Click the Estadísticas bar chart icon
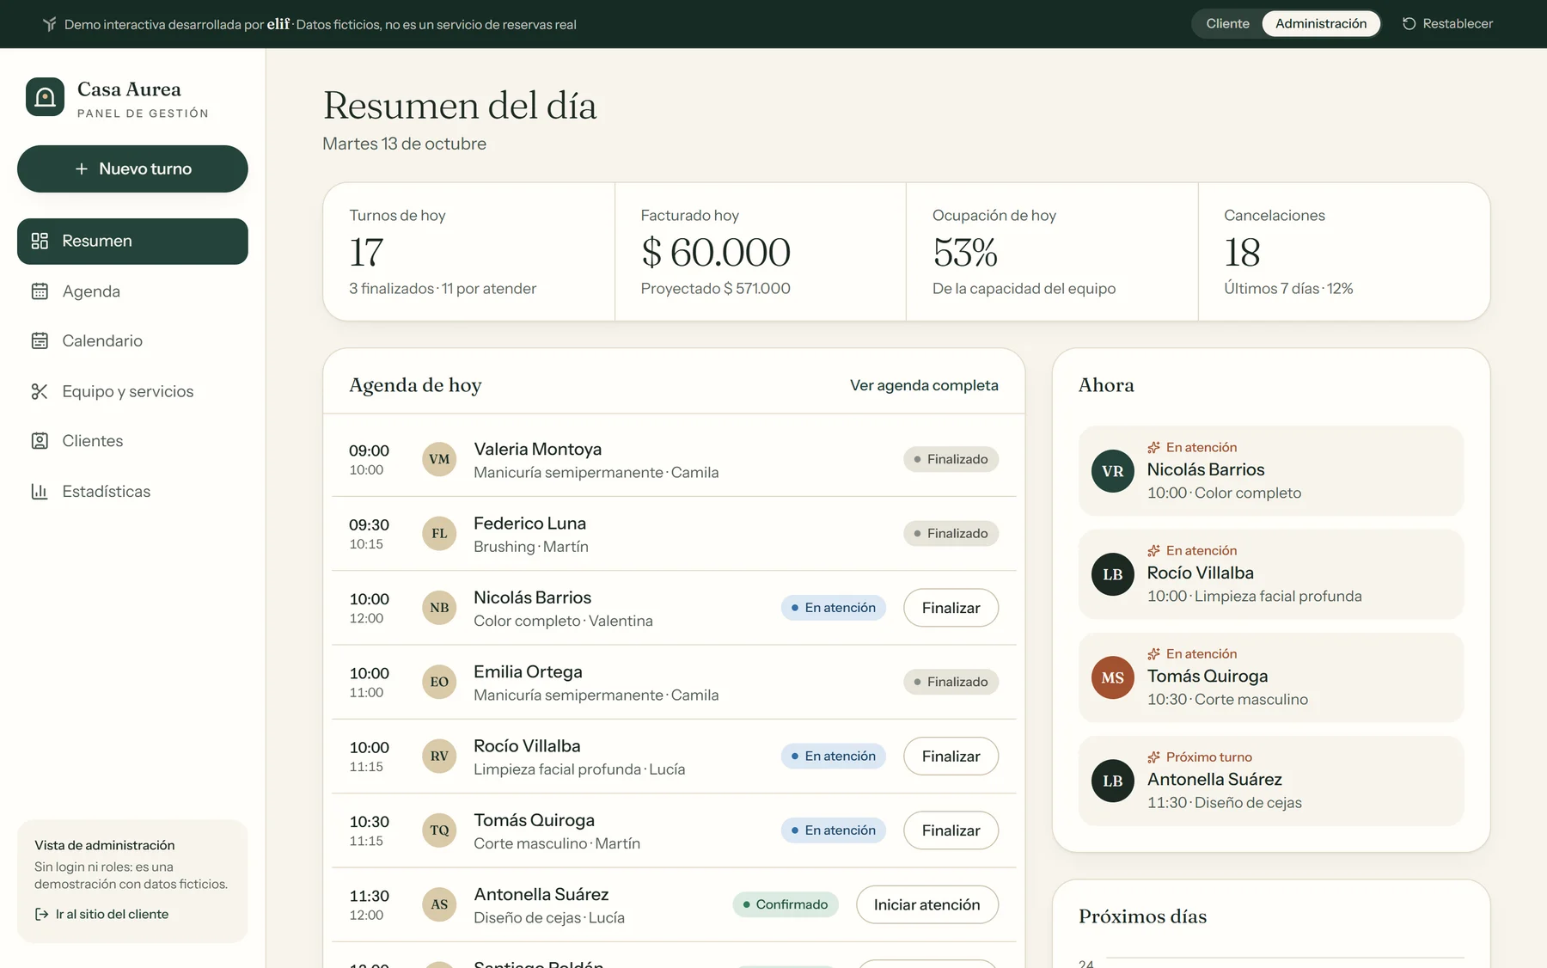1547x968 pixels. coord(40,491)
